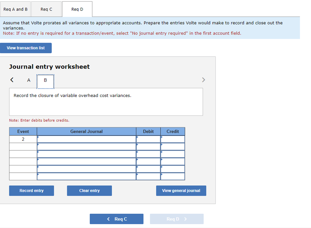Open the first account dropdown in the journal

(x=86, y=139)
